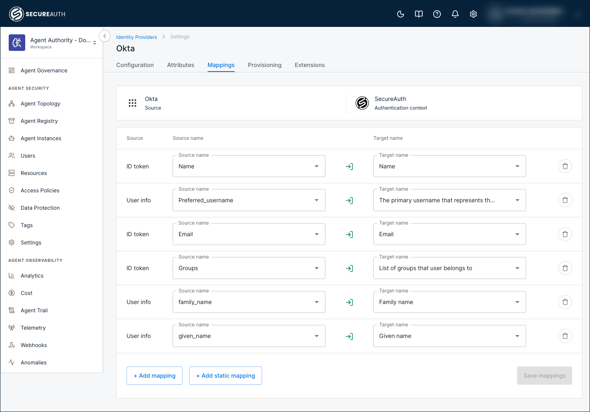Go to Identity Providers breadcrumb link

tap(136, 37)
